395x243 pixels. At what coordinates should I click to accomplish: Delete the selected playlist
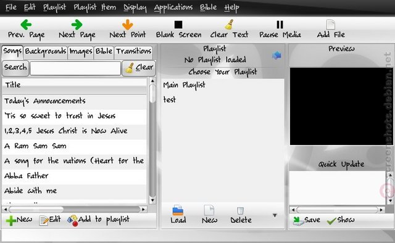pos(241,215)
